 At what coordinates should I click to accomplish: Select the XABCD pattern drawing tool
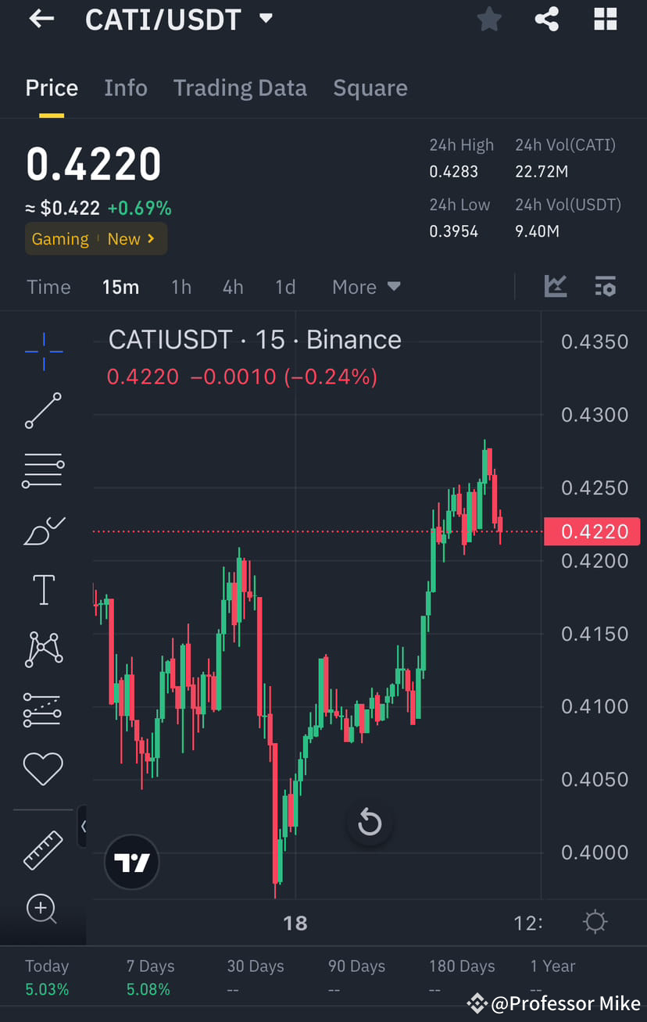point(42,649)
